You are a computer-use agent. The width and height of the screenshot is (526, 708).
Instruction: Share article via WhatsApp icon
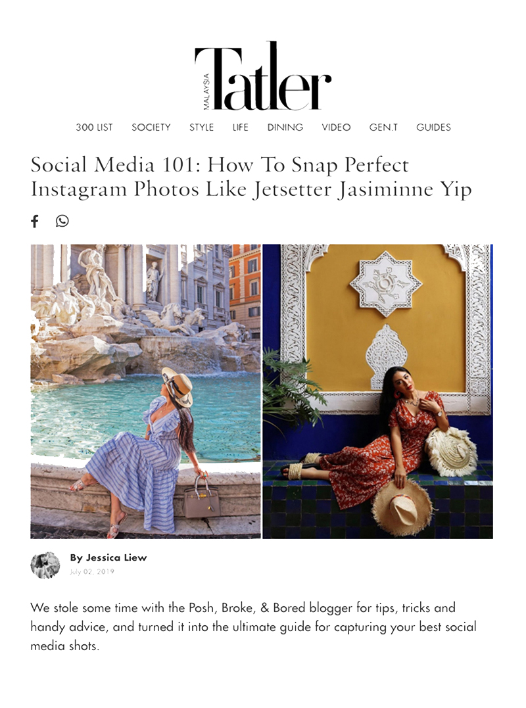tap(62, 221)
